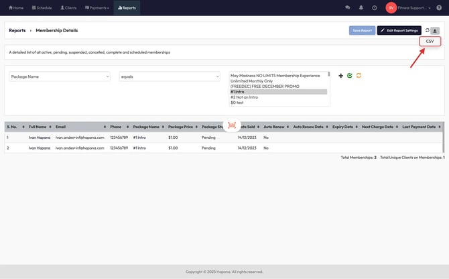The image size is (449, 279).
Task: Reset filters with orange refresh icon
Action: pyautogui.click(x=359, y=76)
